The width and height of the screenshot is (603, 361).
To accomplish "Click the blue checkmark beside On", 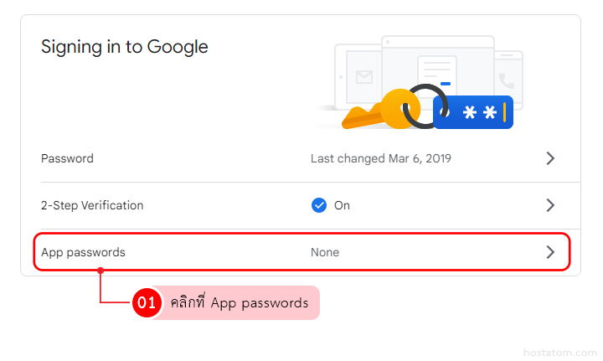I will tap(318, 205).
